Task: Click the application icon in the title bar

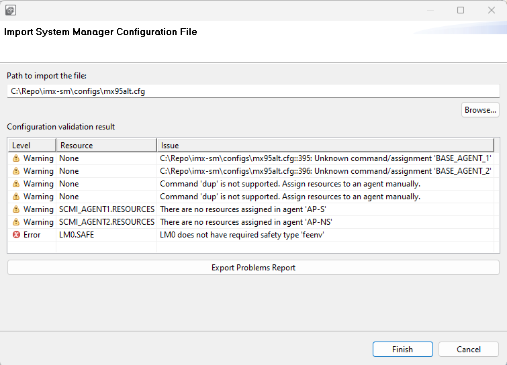Action: 11,10
